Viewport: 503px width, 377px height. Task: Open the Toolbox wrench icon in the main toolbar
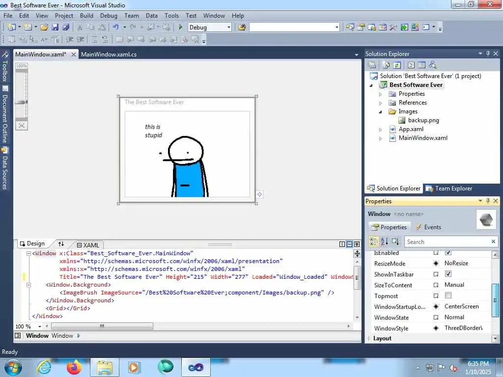(x=393, y=27)
